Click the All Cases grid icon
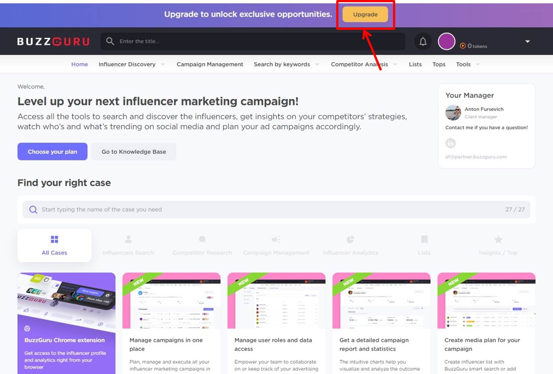The width and height of the screenshot is (553, 374). click(54, 240)
